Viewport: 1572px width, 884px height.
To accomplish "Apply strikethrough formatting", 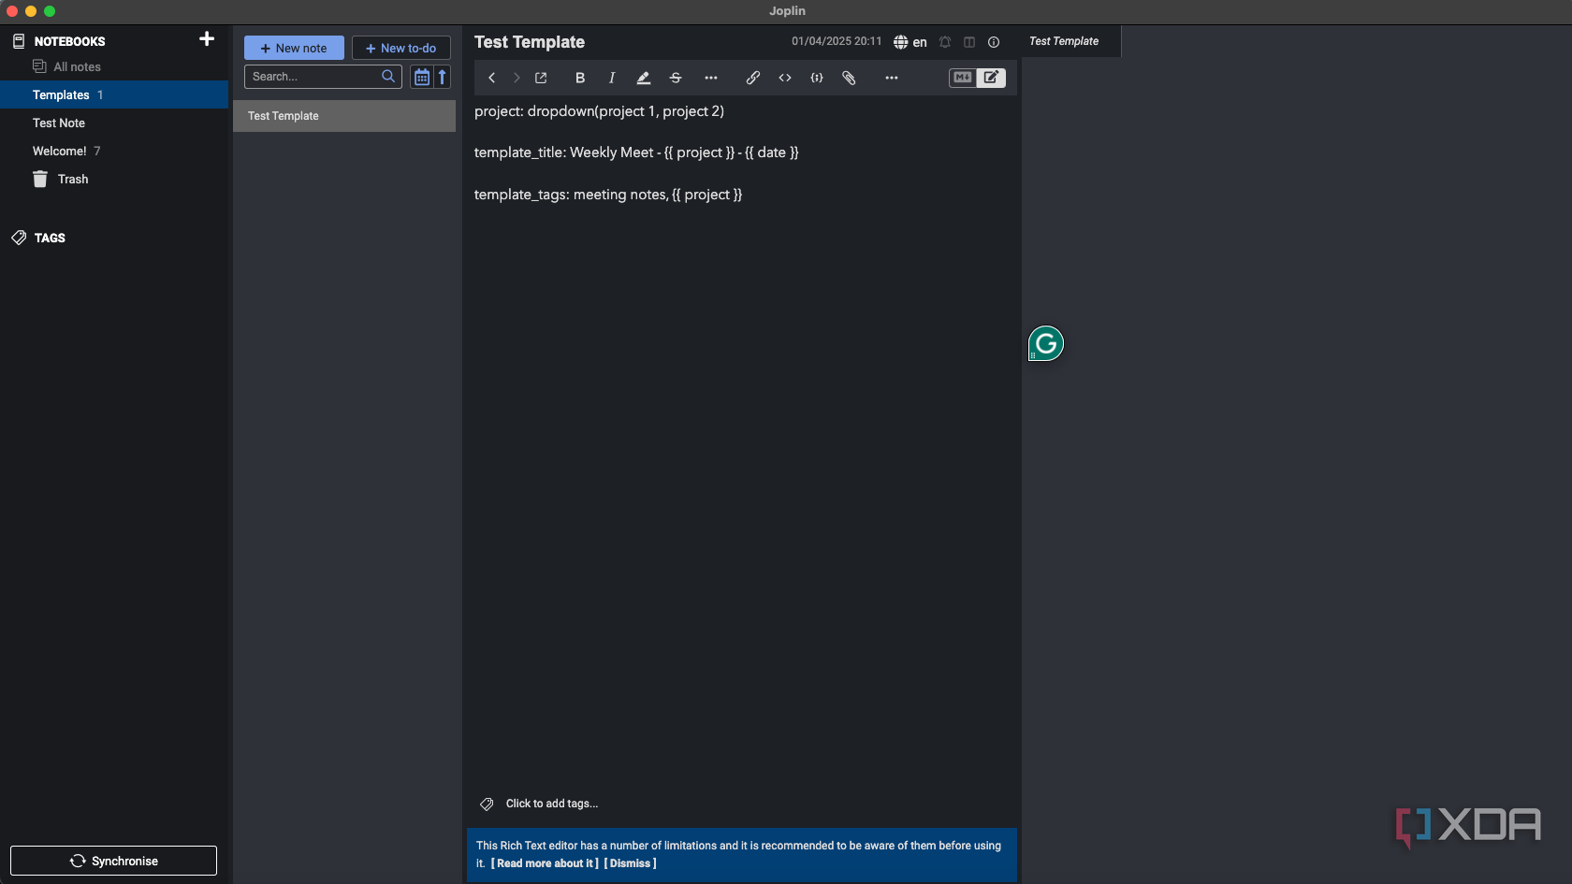I will click(x=676, y=78).
